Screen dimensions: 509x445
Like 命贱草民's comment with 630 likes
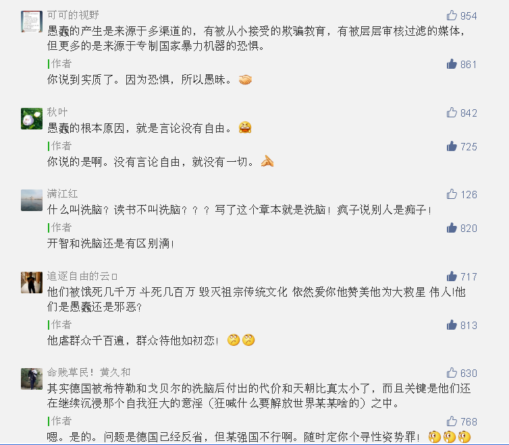pyautogui.click(x=452, y=373)
